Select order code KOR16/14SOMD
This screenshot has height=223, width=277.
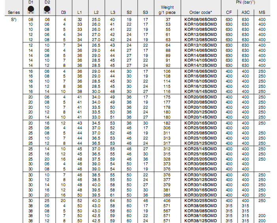pyautogui.click(x=201, y=91)
